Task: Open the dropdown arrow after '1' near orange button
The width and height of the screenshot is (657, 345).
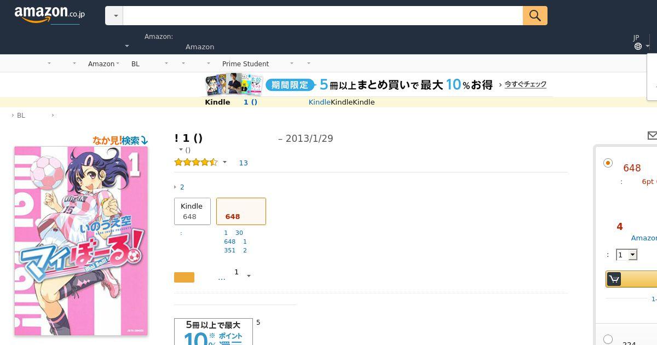Action: click(249, 276)
